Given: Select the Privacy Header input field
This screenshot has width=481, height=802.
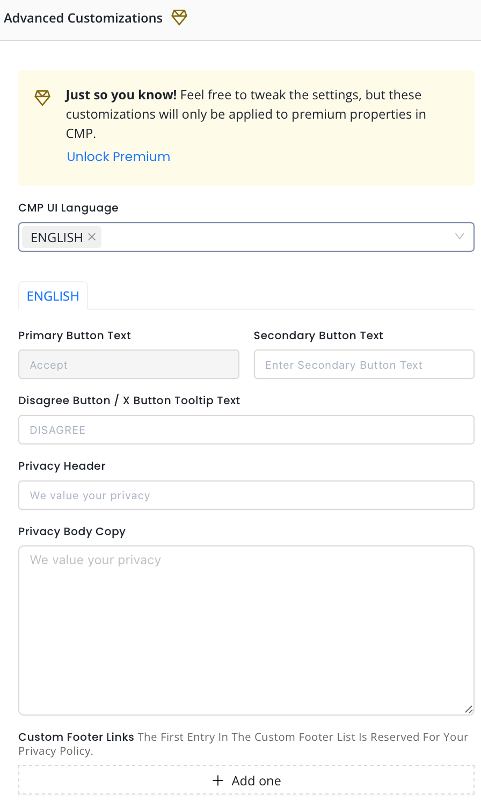Looking at the screenshot, I should point(246,495).
